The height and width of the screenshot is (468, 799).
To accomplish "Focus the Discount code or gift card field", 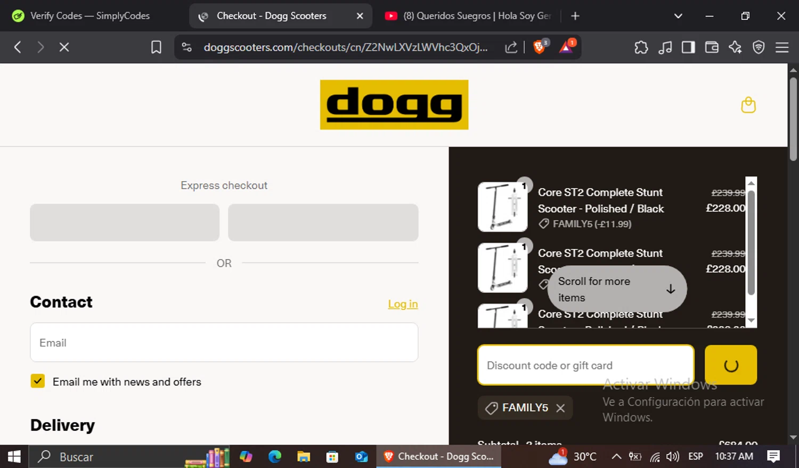I will 586,365.
